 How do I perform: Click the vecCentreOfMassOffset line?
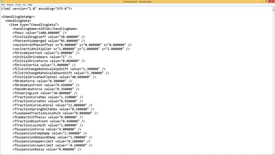pos(72,45)
